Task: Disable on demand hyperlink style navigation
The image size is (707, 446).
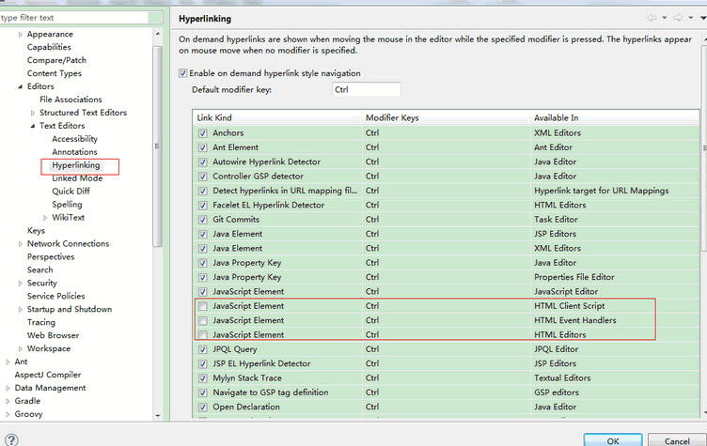Action: point(183,73)
